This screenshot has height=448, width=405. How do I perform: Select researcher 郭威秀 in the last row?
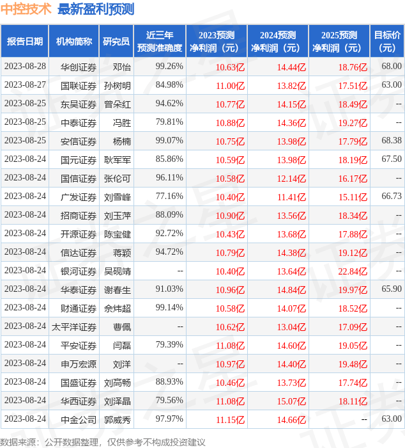click(x=118, y=420)
